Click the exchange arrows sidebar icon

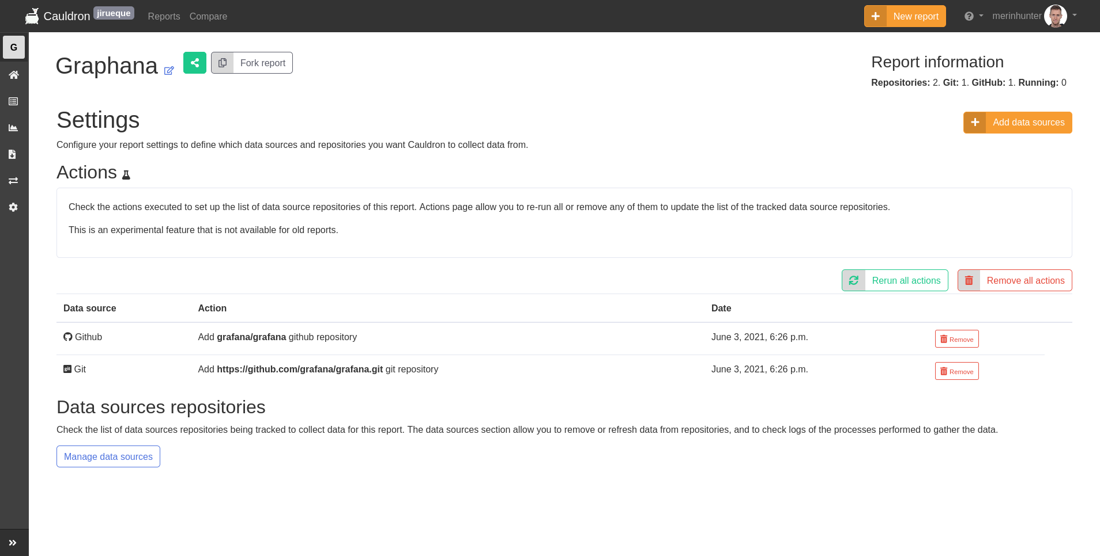[x=14, y=181]
